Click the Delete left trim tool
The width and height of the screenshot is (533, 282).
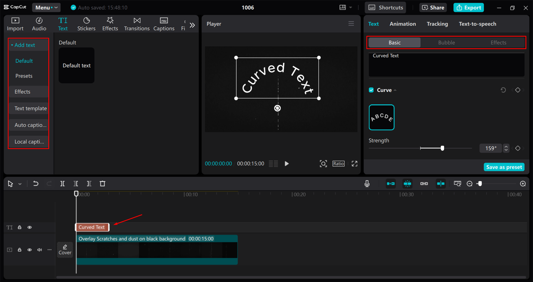76,184
